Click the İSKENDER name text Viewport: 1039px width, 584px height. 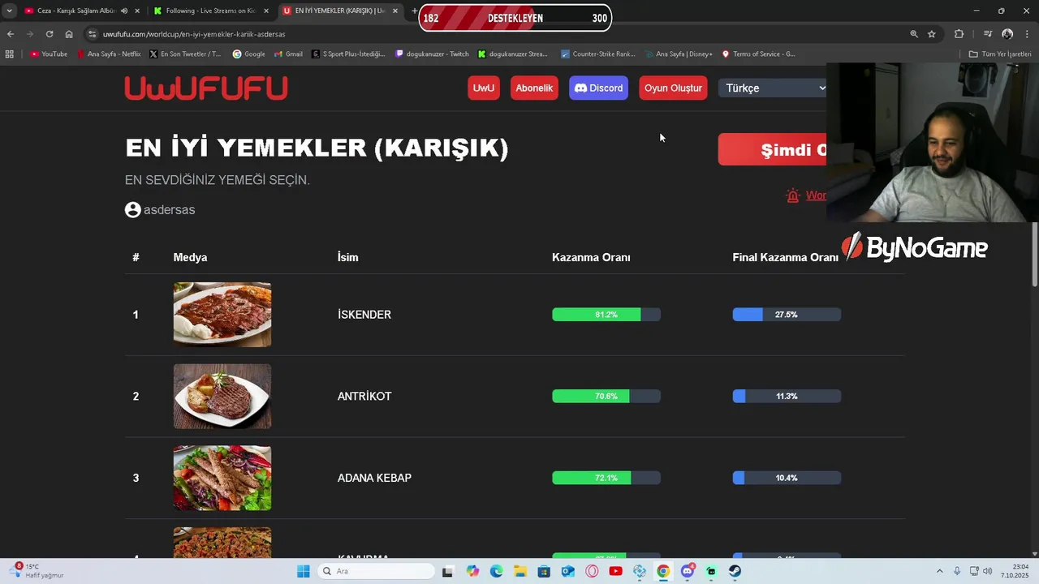click(364, 315)
